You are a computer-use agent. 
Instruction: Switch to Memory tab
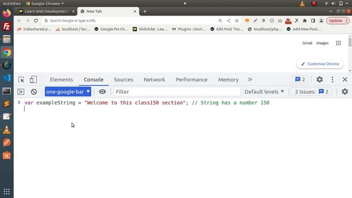click(x=228, y=79)
